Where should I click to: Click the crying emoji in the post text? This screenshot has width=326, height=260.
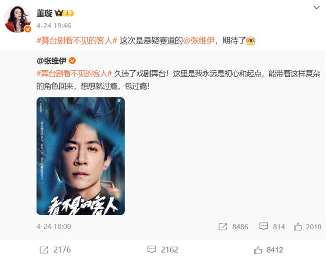click(x=251, y=41)
